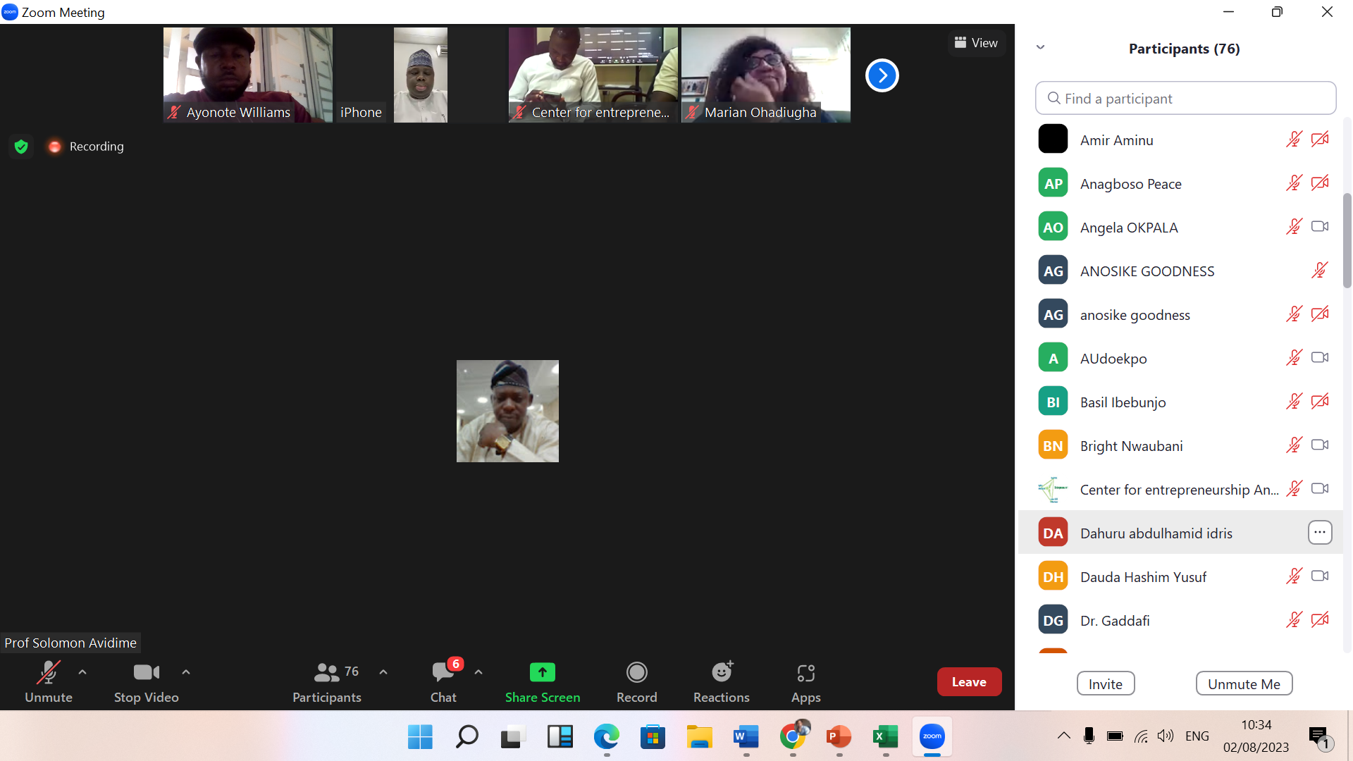Viewport: 1353px width, 761px height.
Task: Expand participants options arrow
Action: tap(383, 672)
